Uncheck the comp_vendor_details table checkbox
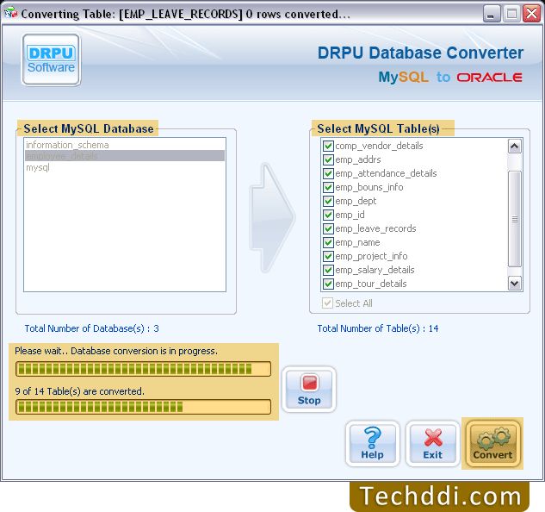 coord(328,146)
